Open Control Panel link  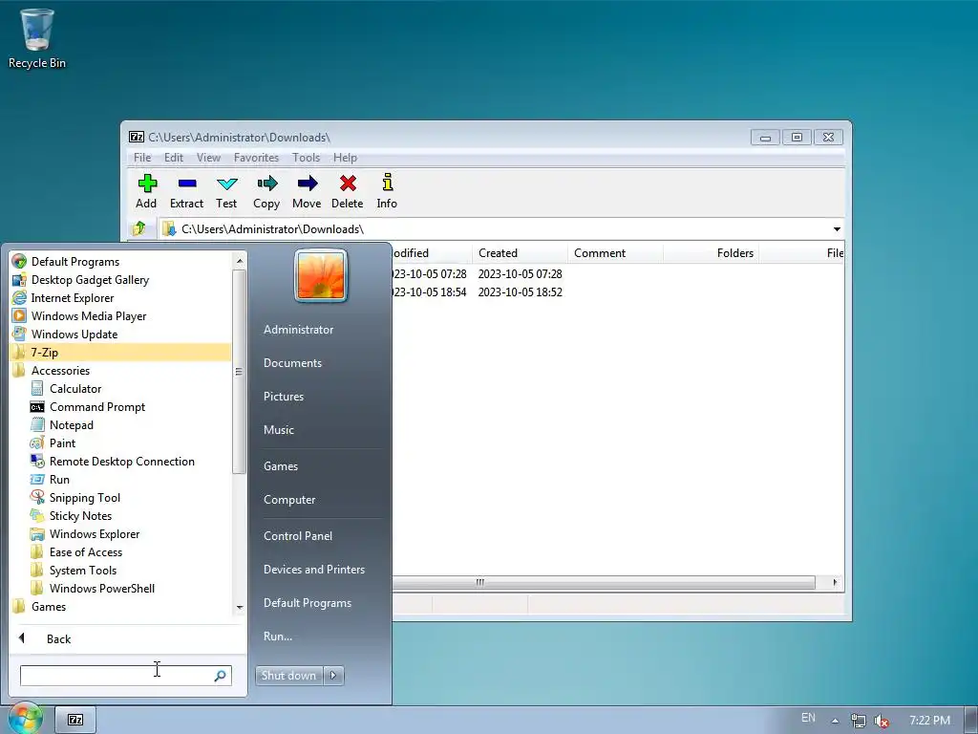coord(298,536)
